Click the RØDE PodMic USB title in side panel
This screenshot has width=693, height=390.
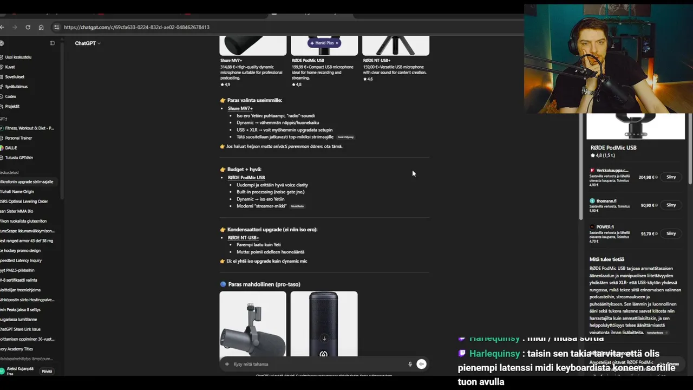613,147
